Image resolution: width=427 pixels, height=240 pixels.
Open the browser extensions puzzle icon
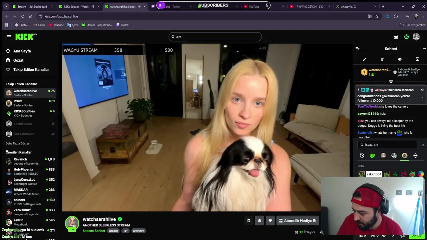click(396, 16)
